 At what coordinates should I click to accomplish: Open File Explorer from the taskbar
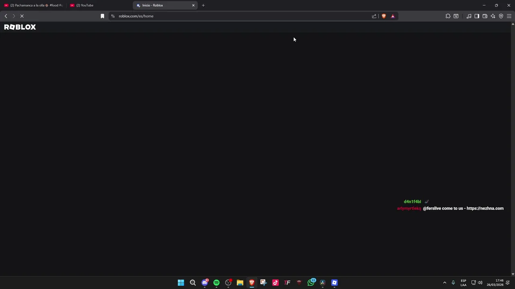point(240,283)
